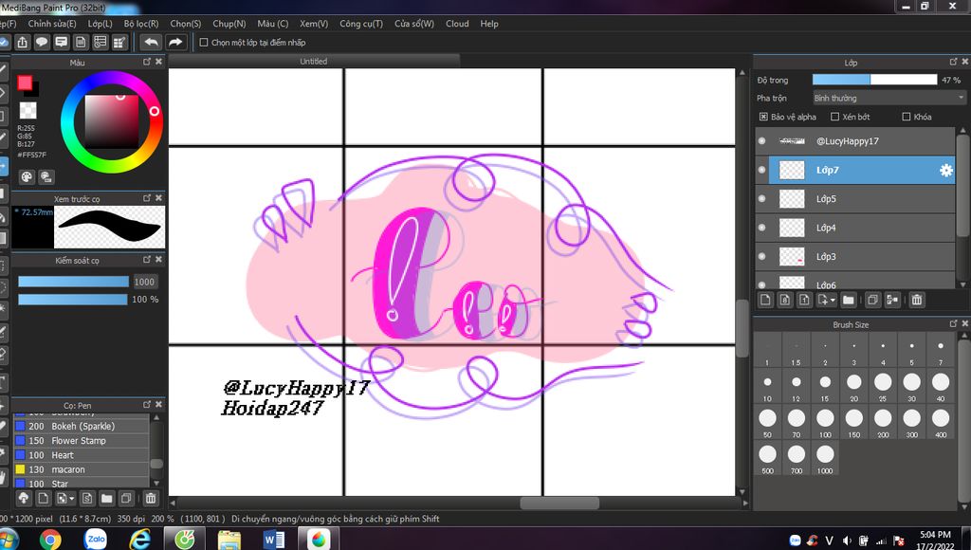971x550 pixels.
Task: Adjust the brush size slider at 1000
Action: point(73,282)
